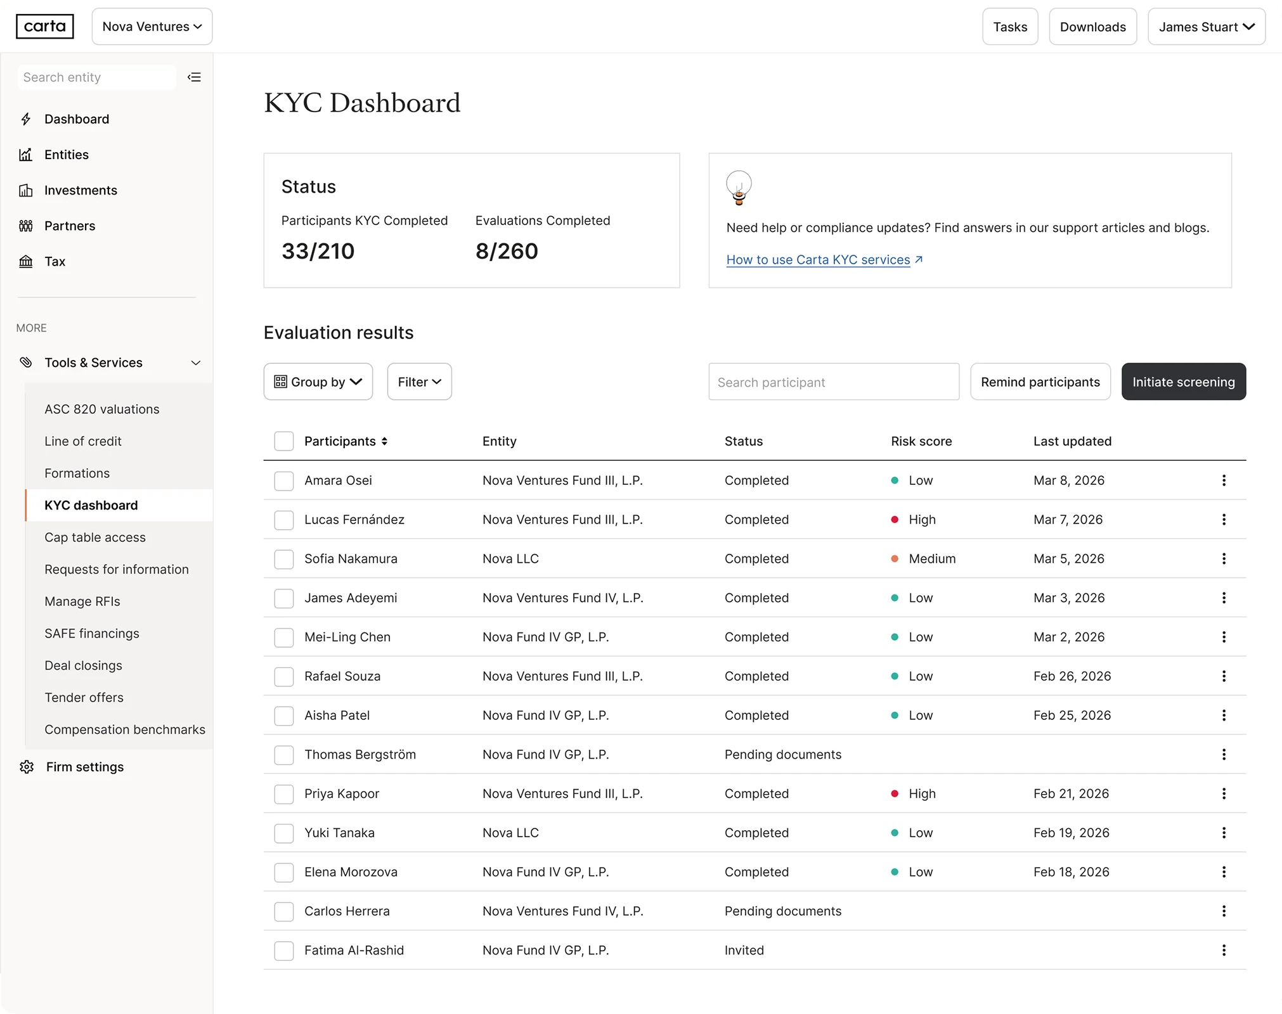Open row actions menu for Lucas Fernández
The height and width of the screenshot is (1014, 1282).
tap(1224, 520)
